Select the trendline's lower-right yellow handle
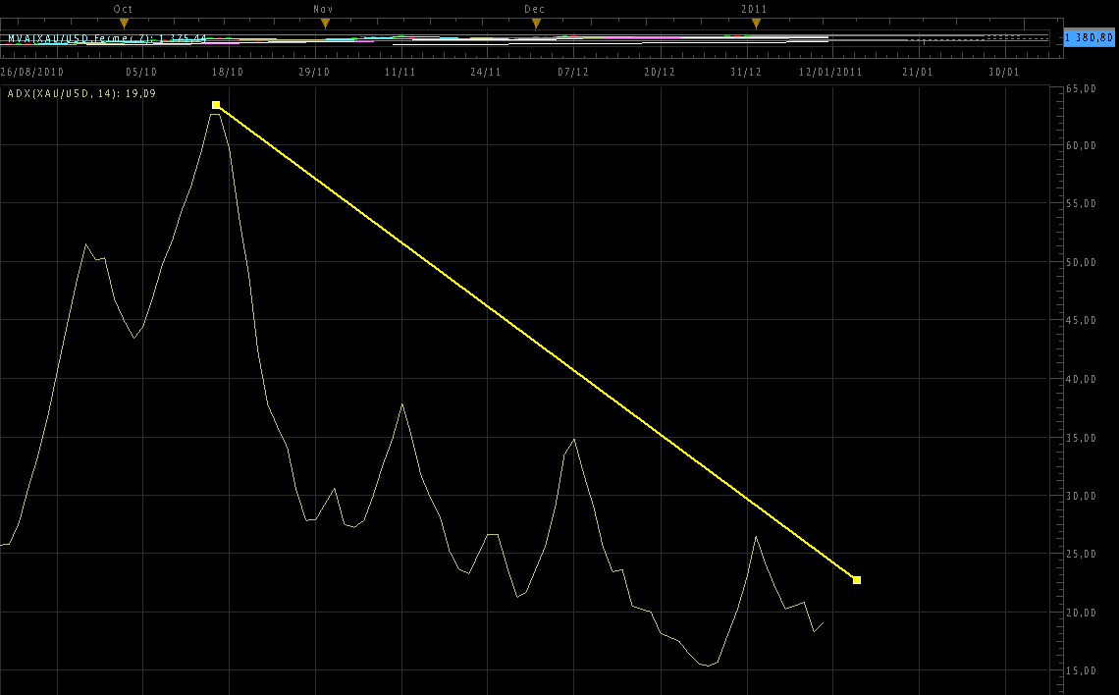 tap(857, 580)
